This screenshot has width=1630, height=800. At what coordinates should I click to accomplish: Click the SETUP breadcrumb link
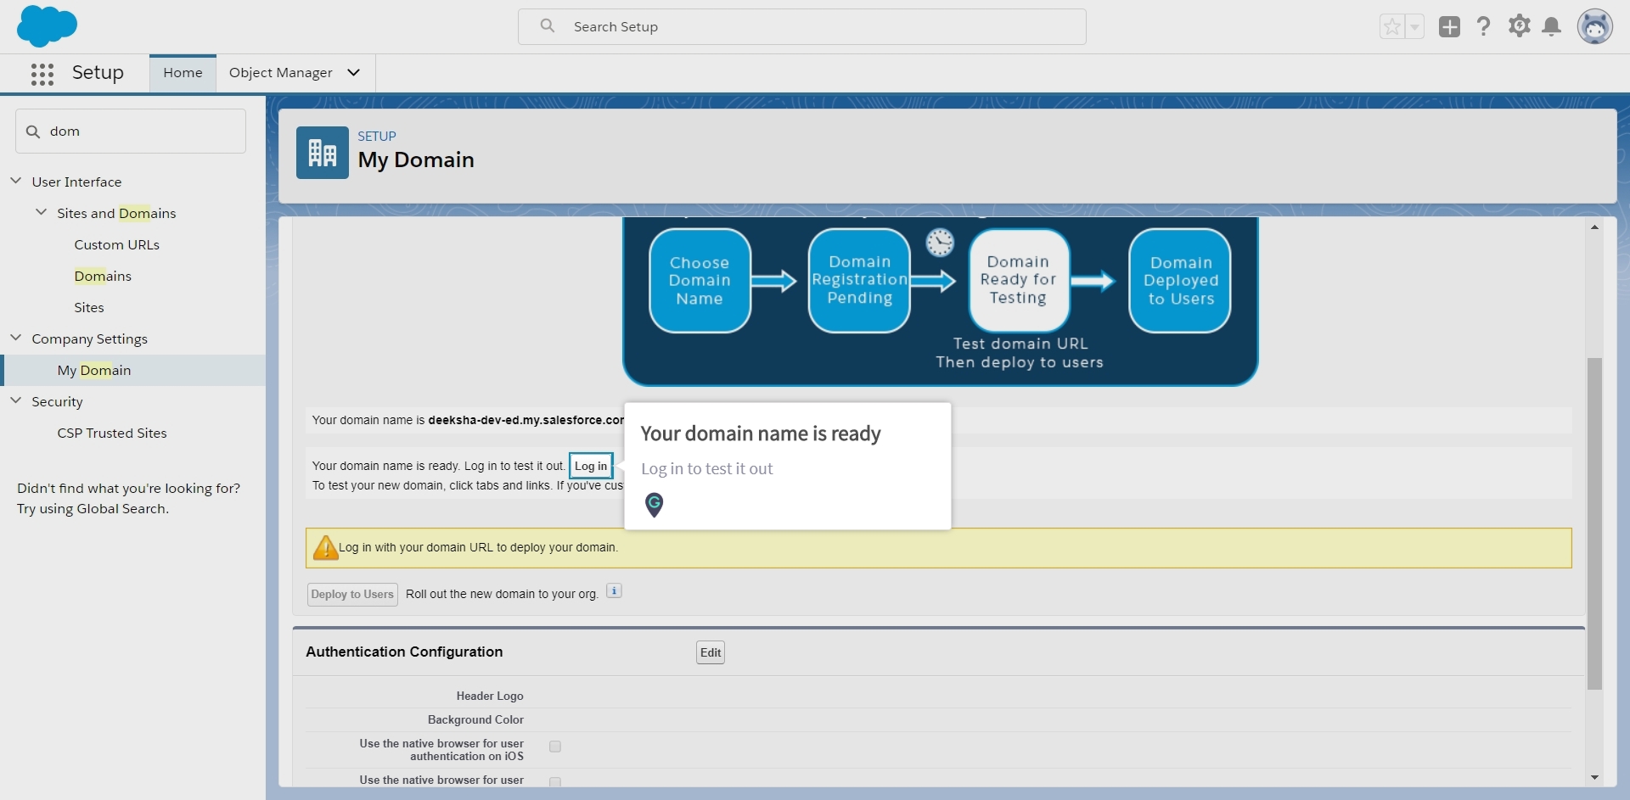[x=377, y=136]
